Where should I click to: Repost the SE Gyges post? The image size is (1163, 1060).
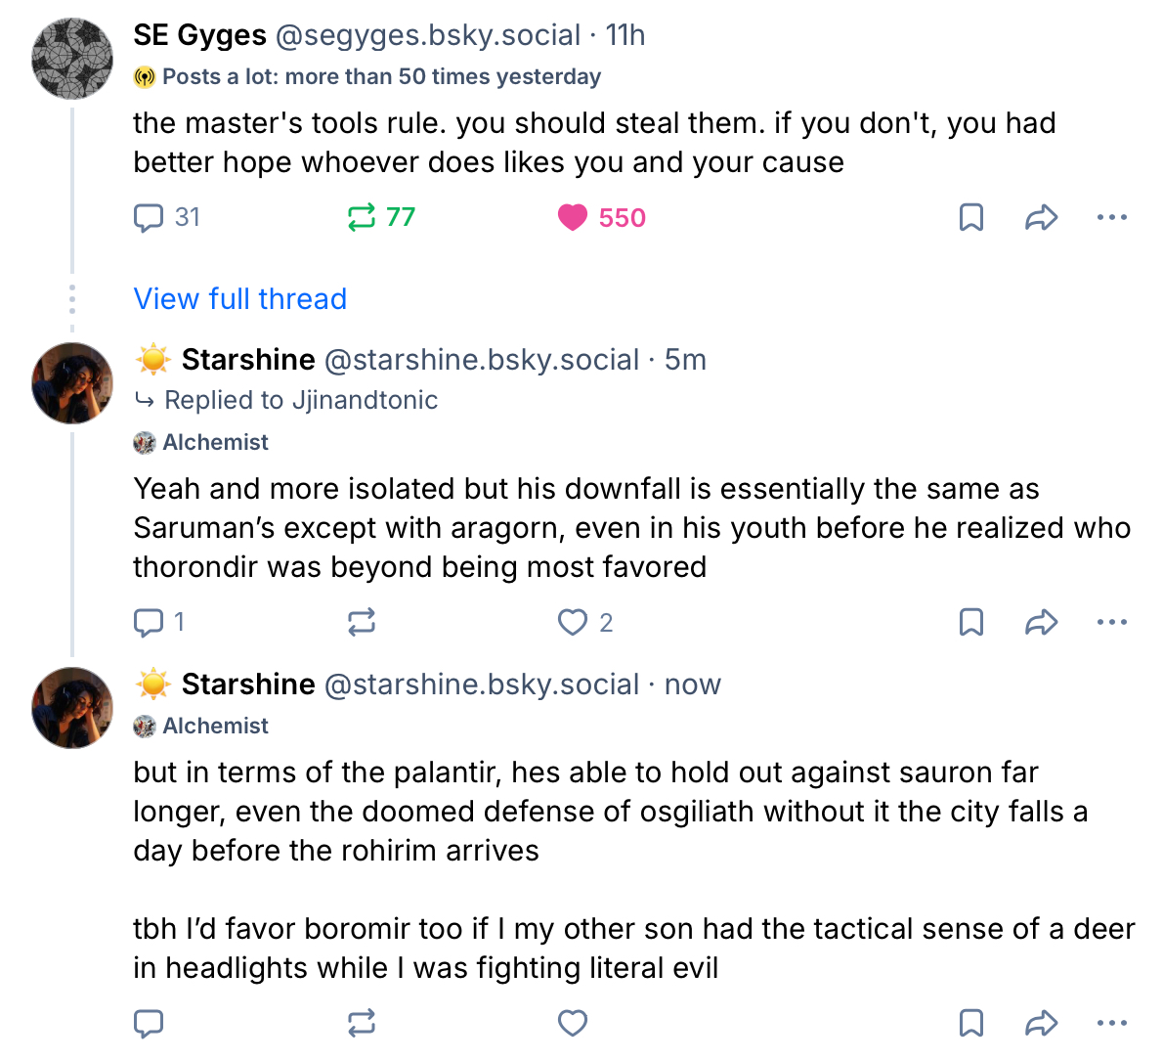tap(362, 217)
